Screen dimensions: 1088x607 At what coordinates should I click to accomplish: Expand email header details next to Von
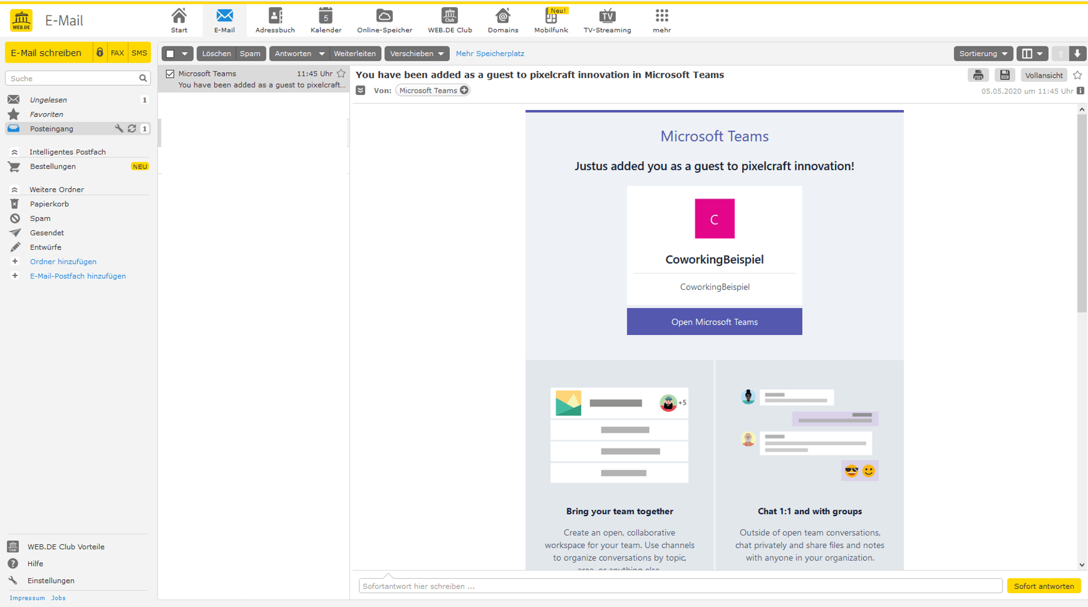tap(360, 90)
